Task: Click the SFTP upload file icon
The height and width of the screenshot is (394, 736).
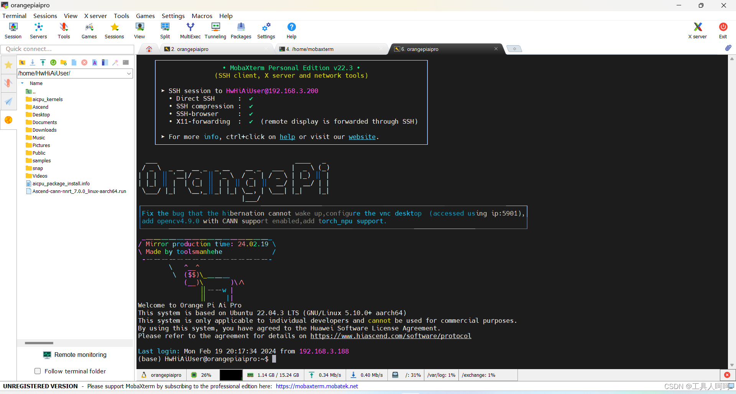Action: (43, 62)
